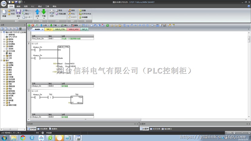Open the View (视图) ribbon tab
This screenshot has height=141, width=251.
pos(25,6)
